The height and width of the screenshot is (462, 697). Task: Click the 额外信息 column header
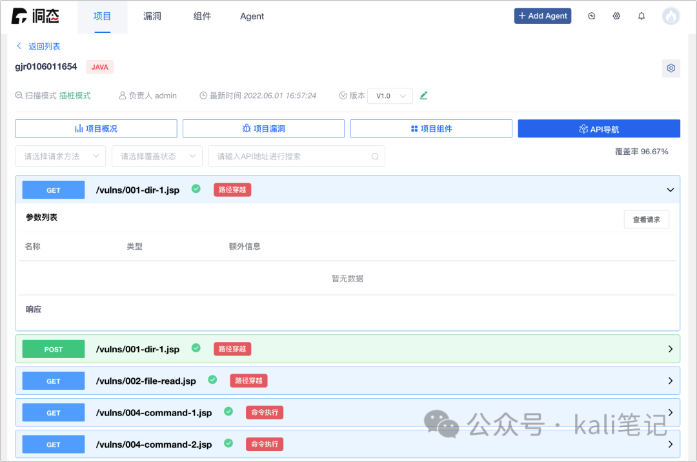(x=245, y=246)
